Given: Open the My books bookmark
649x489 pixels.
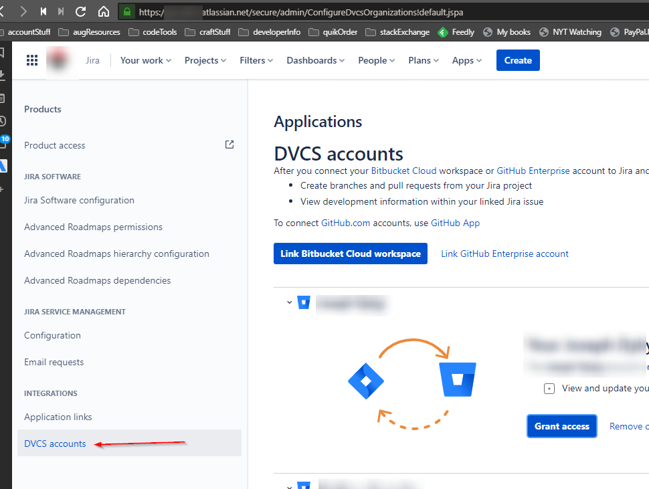Looking at the screenshot, I should [506, 32].
